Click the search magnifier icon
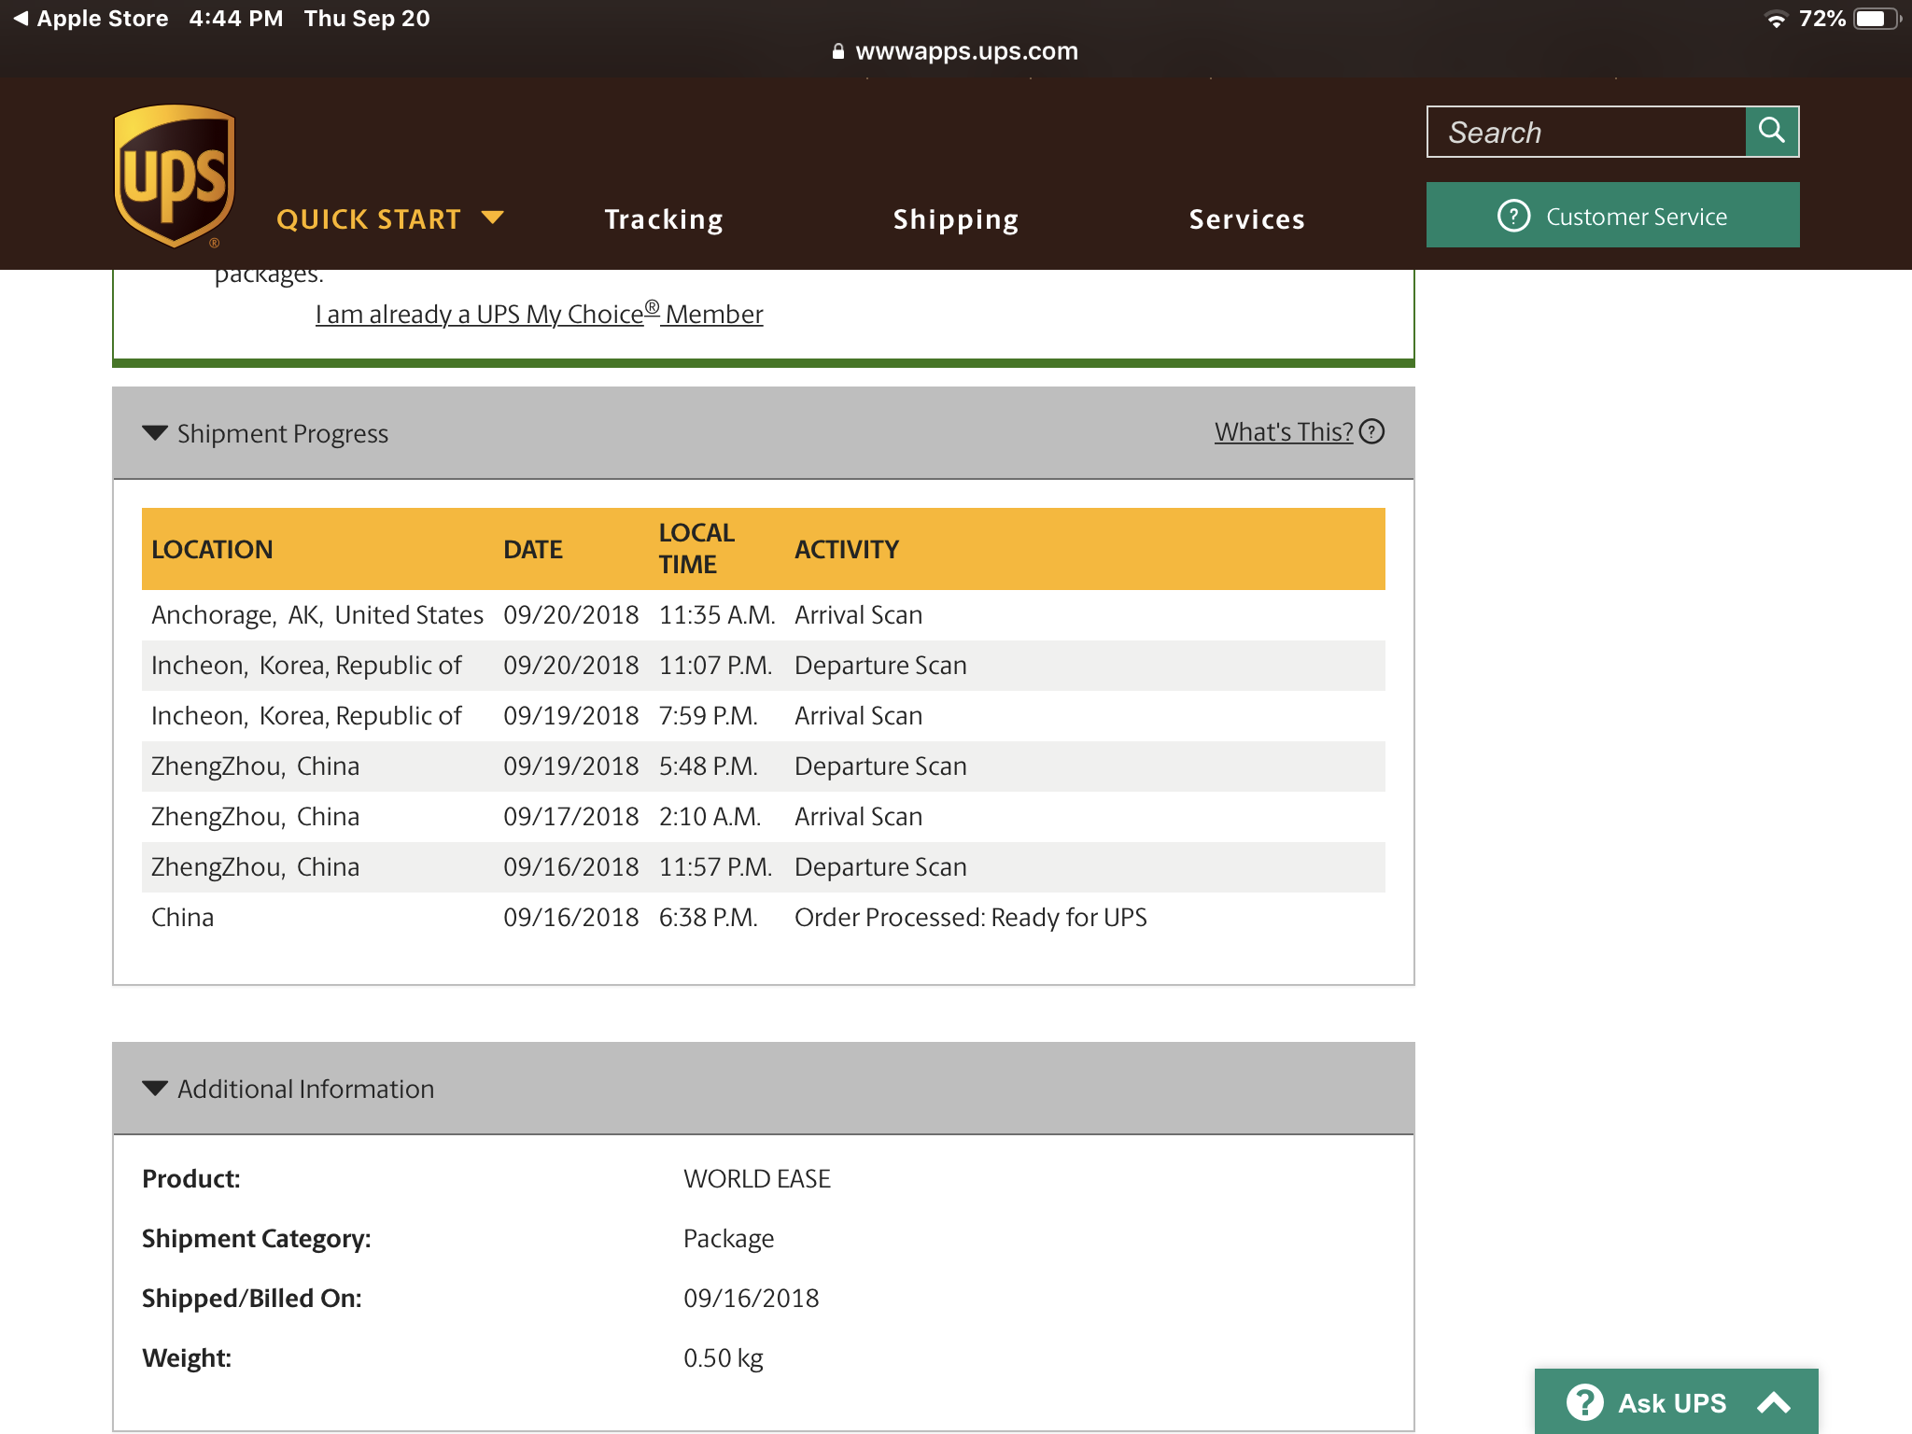The image size is (1912, 1434). click(x=1771, y=131)
